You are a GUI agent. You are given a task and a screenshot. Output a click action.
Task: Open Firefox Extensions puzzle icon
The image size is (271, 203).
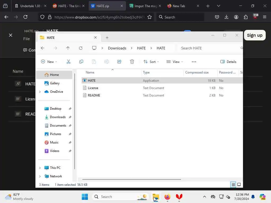pos(246,17)
